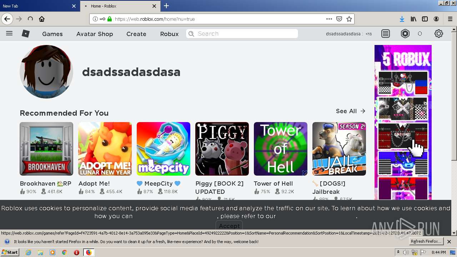457x257 pixels.
Task: Open Chrome from the taskbar
Action: click(65, 252)
